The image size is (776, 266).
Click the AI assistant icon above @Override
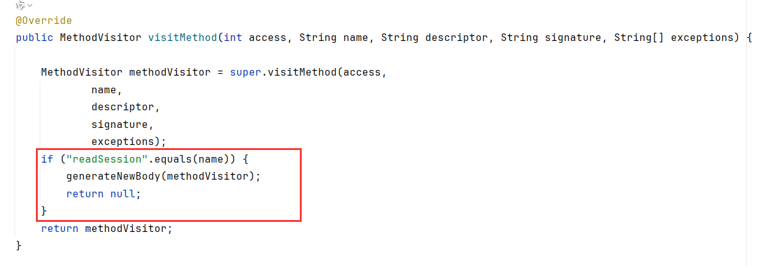coord(20,5)
